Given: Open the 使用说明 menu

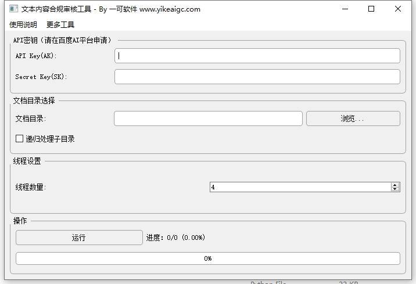Looking at the screenshot, I should tap(23, 24).
